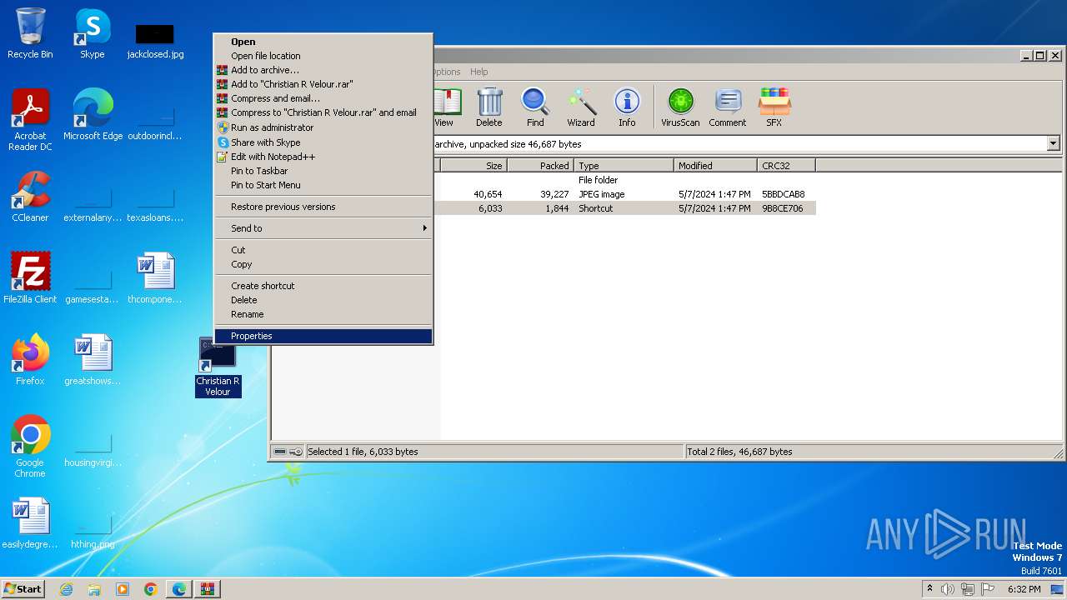Choose Delete in context menu
The height and width of the screenshot is (600, 1067).
tap(323, 300)
